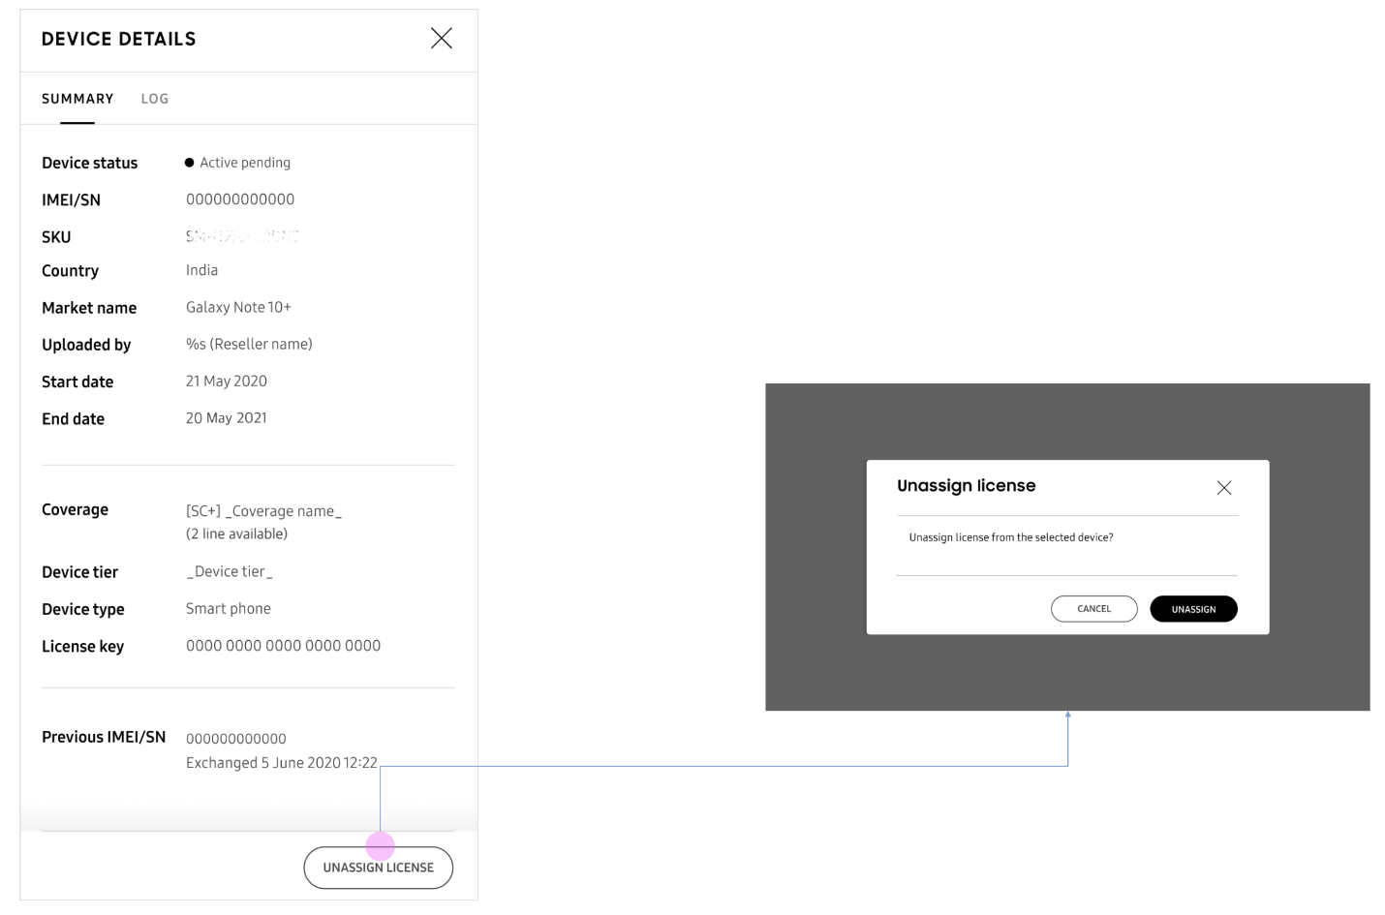Click the X icon in Unassign license modal
This screenshot has width=1385, height=915.
tap(1224, 488)
